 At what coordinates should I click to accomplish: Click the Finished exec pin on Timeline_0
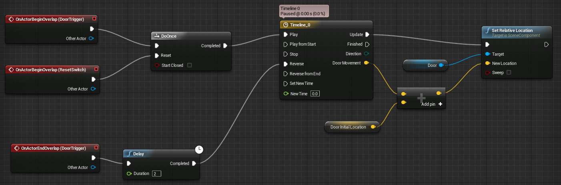[367, 44]
